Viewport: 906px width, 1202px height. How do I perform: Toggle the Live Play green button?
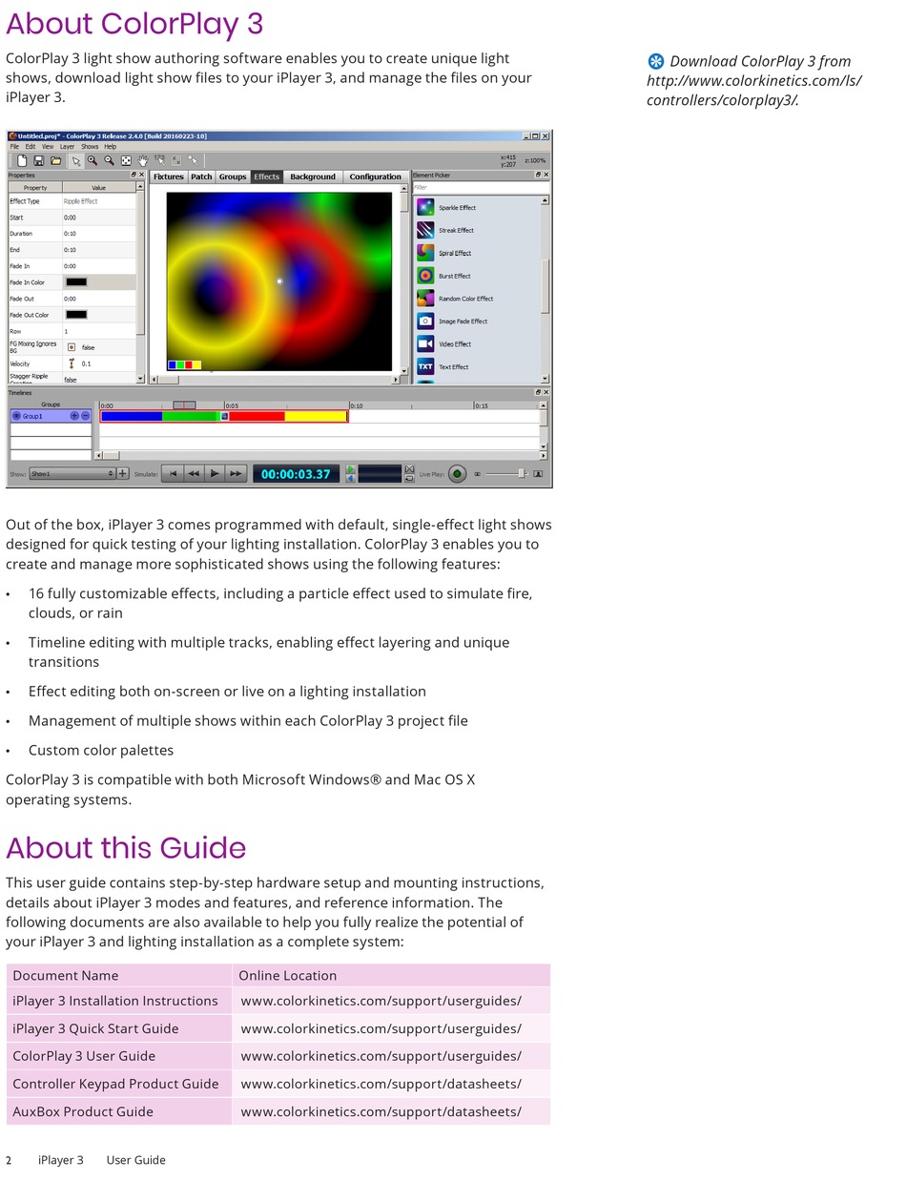point(457,473)
